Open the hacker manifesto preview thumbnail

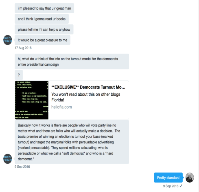click(32, 100)
